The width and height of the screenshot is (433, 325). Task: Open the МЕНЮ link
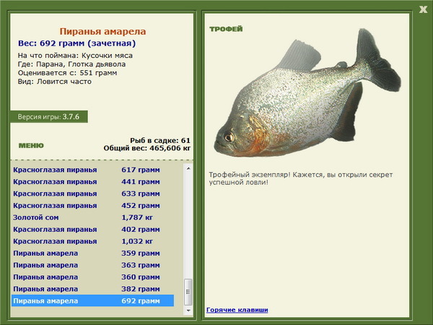tap(31, 146)
